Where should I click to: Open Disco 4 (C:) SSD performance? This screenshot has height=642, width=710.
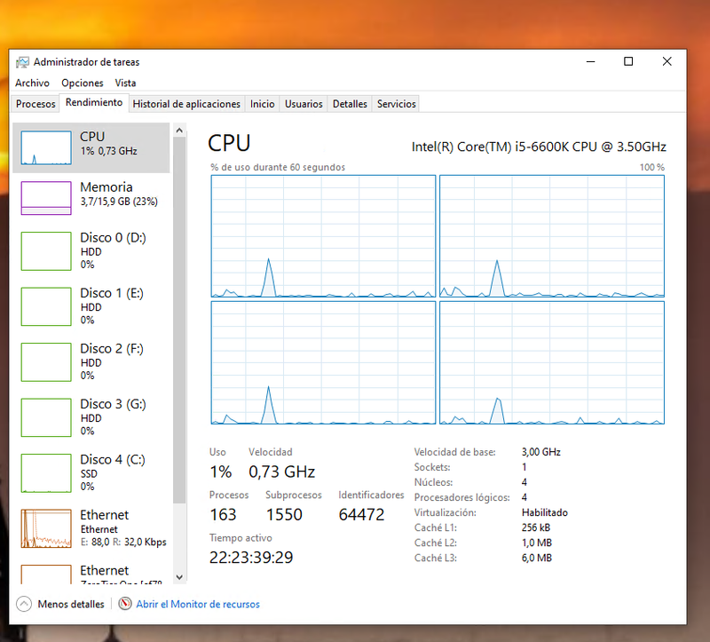91,473
